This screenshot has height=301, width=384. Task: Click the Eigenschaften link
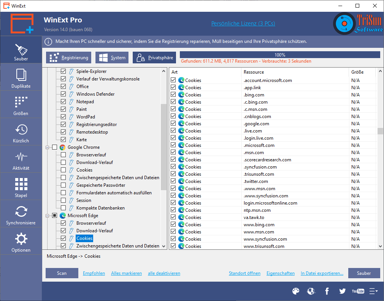click(x=281, y=273)
